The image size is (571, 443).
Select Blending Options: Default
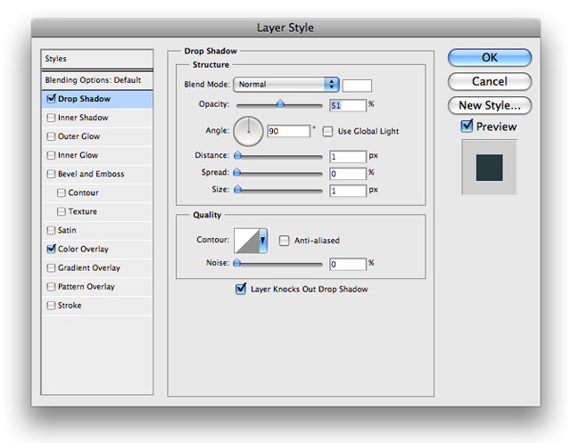pyautogui.click(x=97, y=80)
